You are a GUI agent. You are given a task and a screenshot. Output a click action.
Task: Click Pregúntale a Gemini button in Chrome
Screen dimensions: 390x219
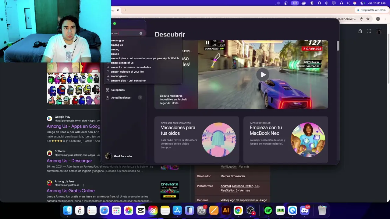(x=371, y=10)
